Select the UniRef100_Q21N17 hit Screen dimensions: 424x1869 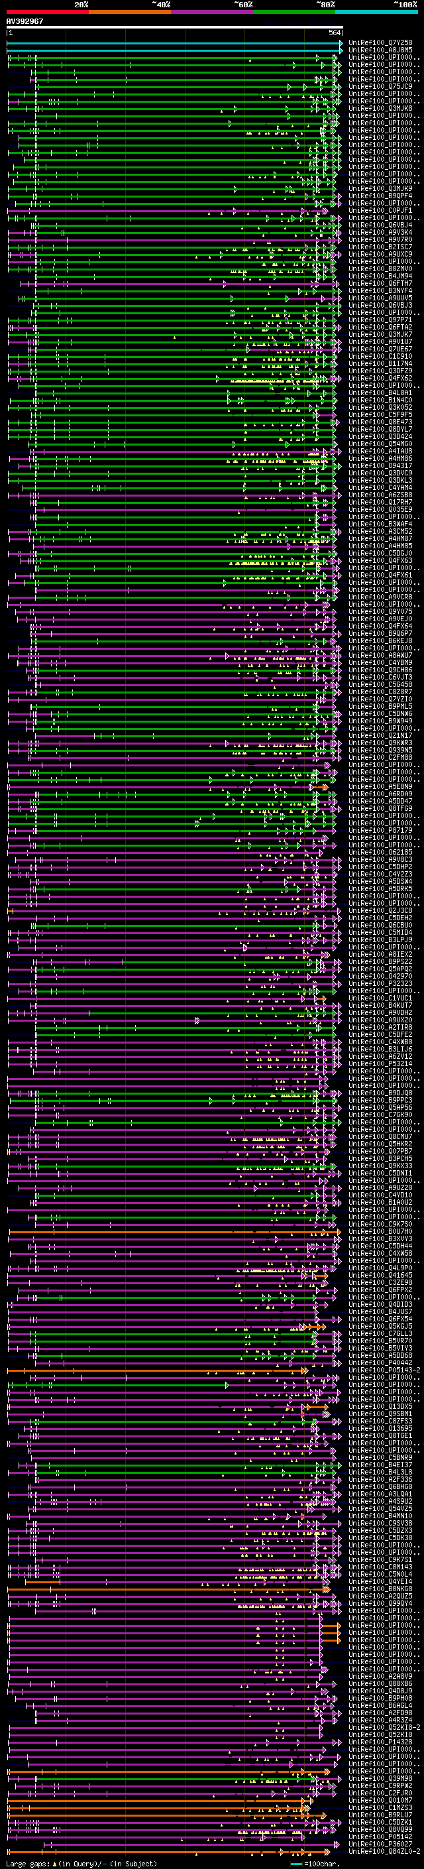point(380,736)
